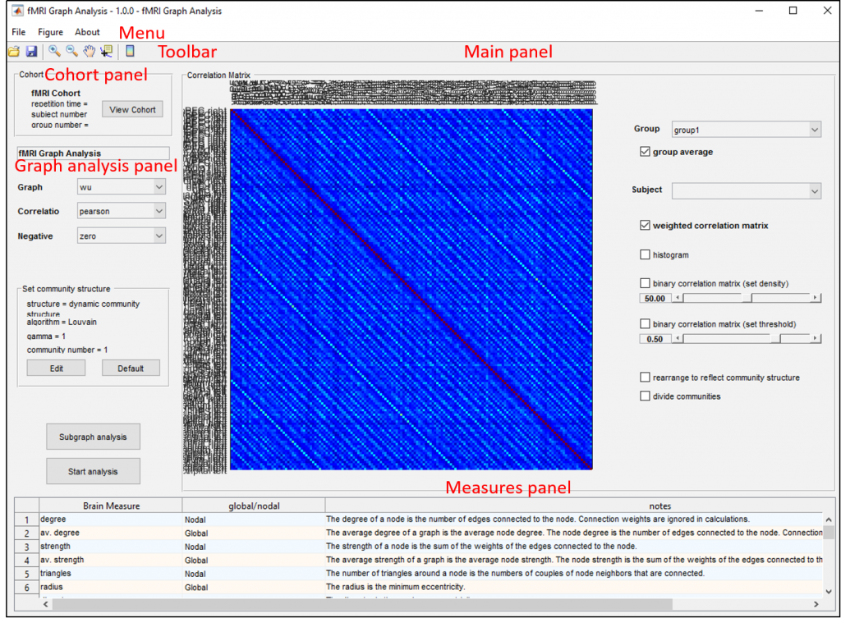Activate the Pan hand tool

tap(89, 51)
